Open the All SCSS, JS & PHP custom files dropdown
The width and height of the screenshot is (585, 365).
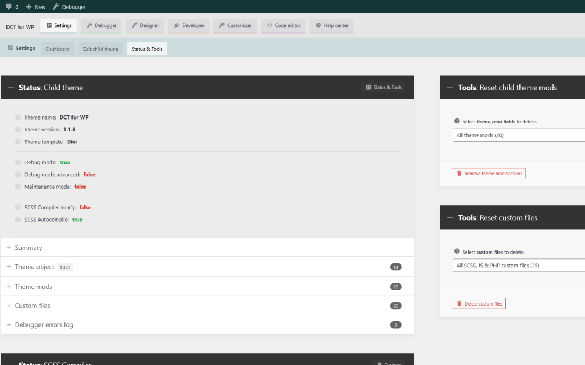click(519, 266)
